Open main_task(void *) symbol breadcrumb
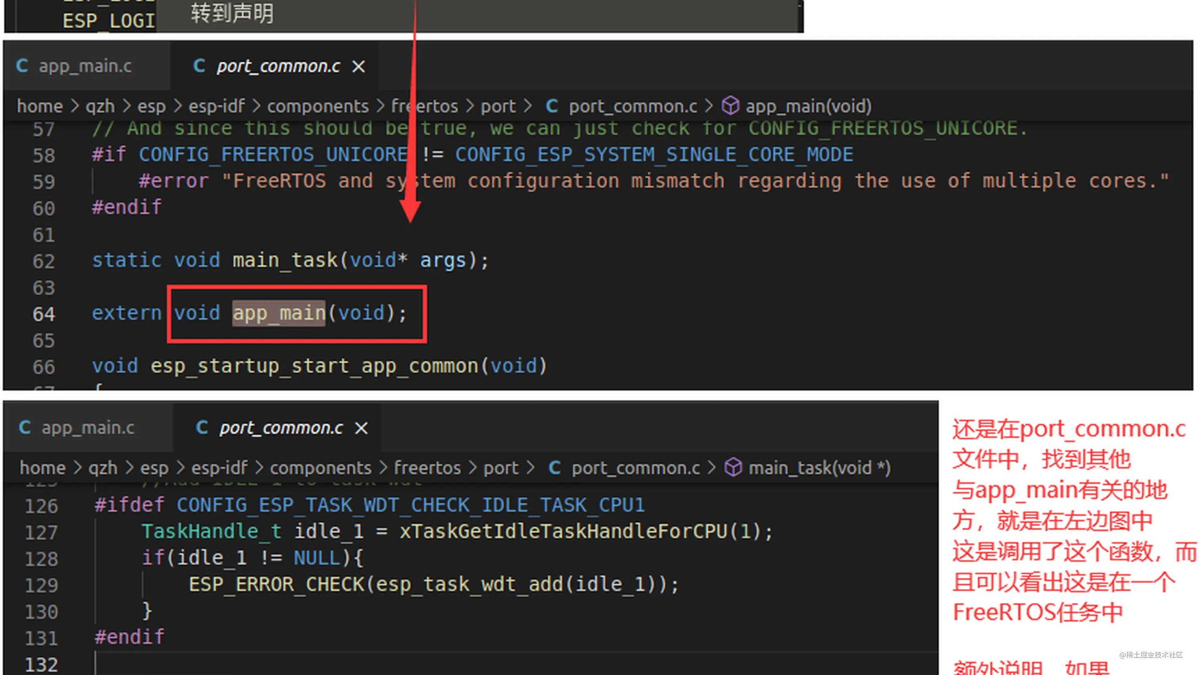 819,467
